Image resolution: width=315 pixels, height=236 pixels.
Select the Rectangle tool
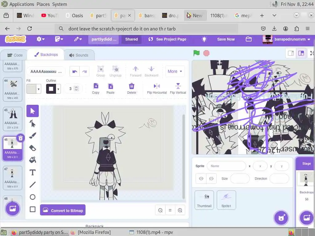pos(33,209)
